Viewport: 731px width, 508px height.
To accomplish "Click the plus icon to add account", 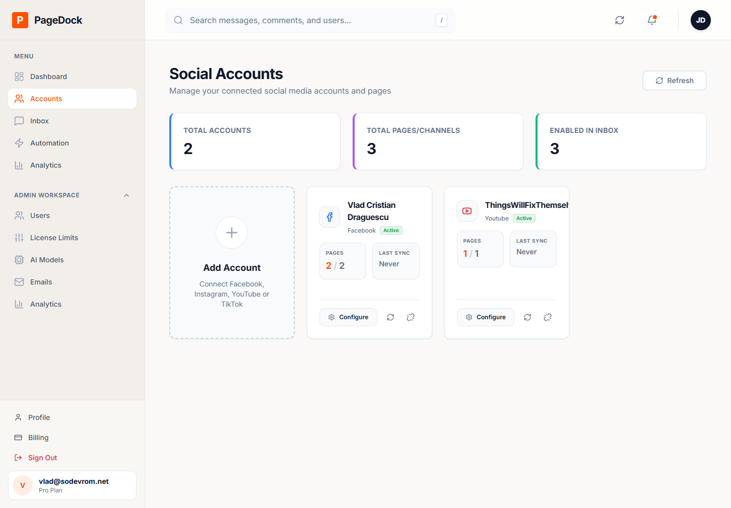I will [232, 233].
